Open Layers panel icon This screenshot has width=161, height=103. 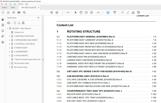(3, 42)
